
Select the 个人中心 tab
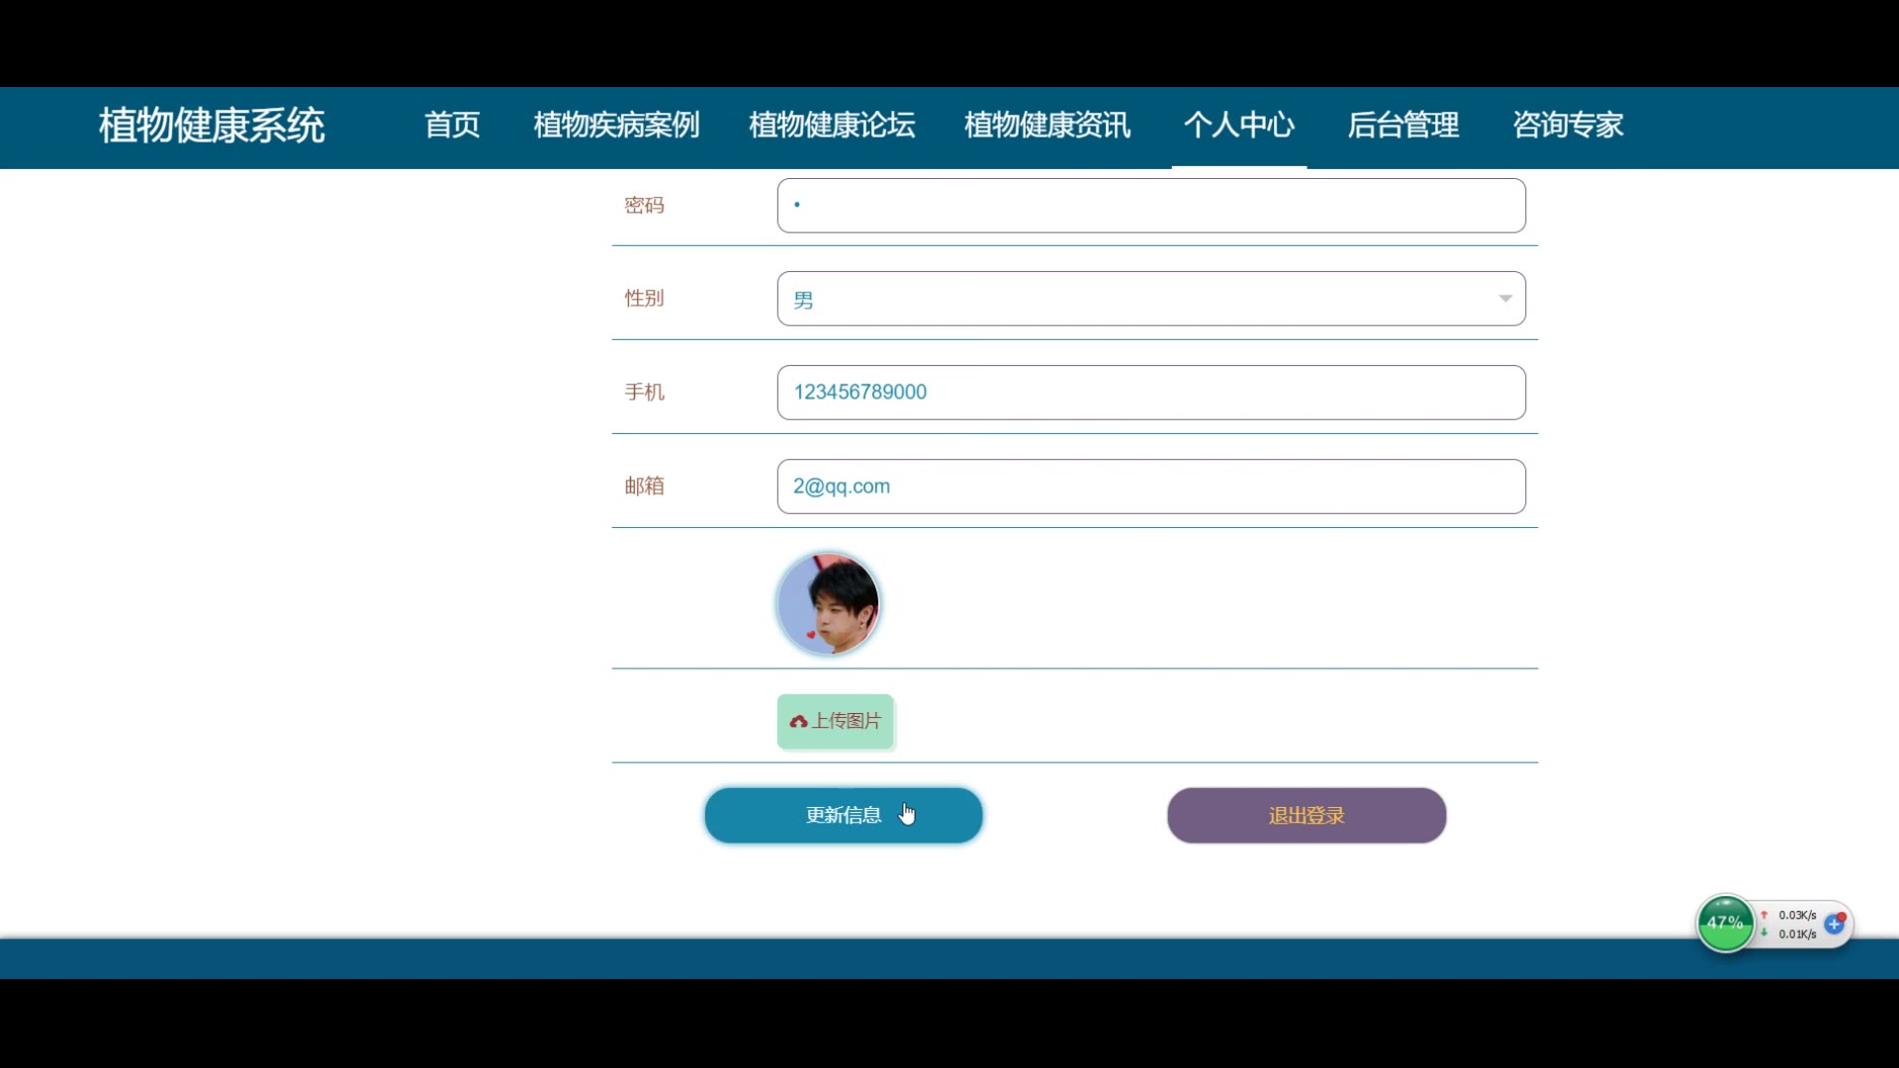tap(1238, 126)
